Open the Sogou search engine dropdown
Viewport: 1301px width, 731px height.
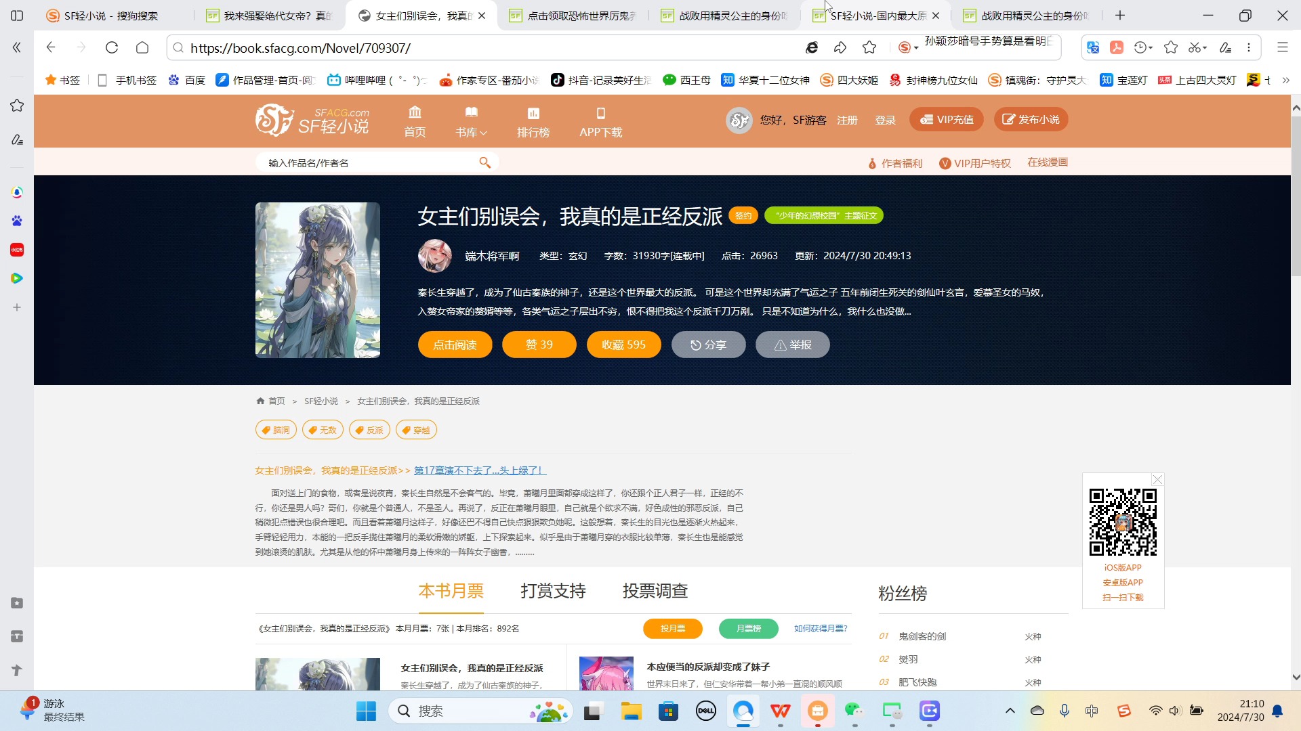[908, 47]
